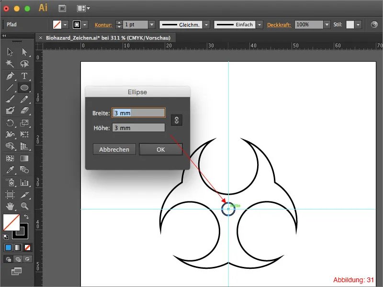383x287 pixels.
Task: Select the Perspective Grid tool
Action: tap(24, 146)
